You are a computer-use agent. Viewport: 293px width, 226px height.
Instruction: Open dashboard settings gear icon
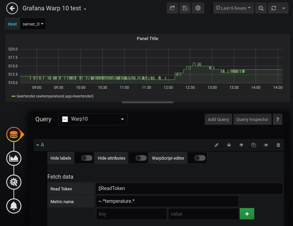(198, 8)
